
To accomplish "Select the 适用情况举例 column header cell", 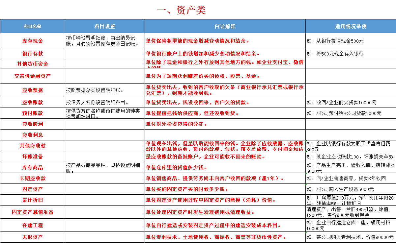I will tap(351, 25).
